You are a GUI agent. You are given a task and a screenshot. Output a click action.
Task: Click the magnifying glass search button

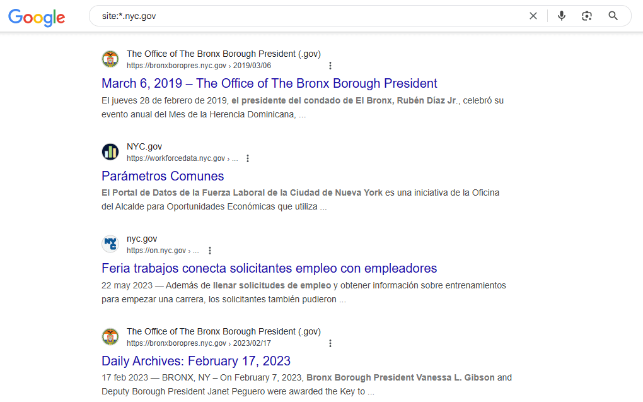613,16
